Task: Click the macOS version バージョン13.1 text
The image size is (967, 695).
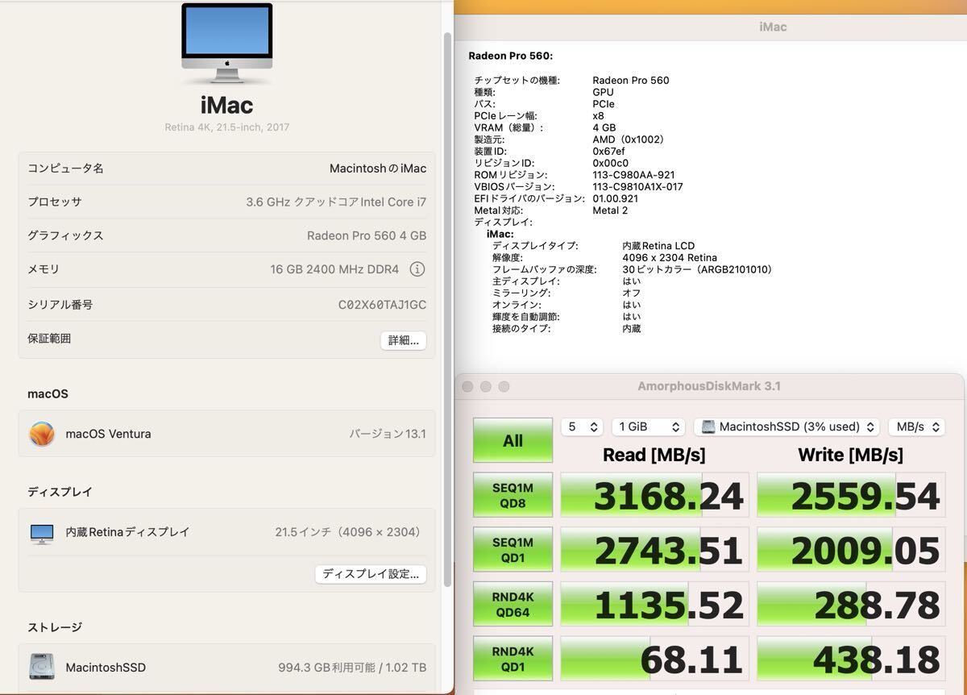Action: (x=388, y=434)
